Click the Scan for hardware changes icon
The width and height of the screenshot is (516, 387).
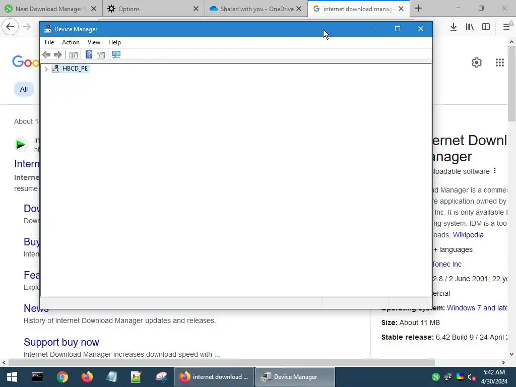click(x=116, y=54)
